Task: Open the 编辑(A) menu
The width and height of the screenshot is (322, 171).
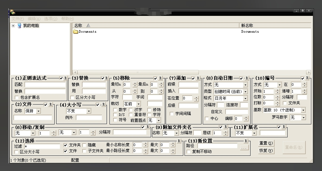Action: click(34, 19)
